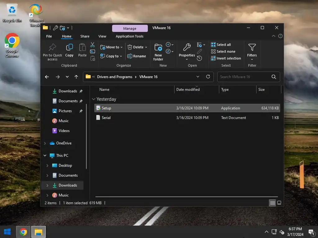The width and height of the screenshot is (318, 238).
Task: Select the Home ribbon tab
Action: (x=67, y=36)
